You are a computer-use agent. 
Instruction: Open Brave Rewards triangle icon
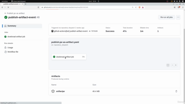click(x=143, y=7)
